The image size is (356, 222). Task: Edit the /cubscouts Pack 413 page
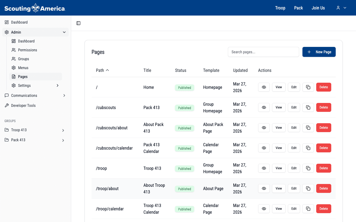coord(294,107)
